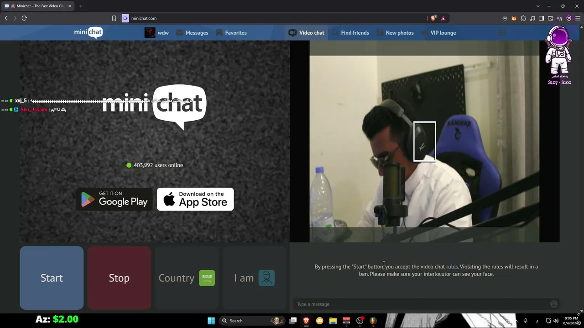This screenshot has width=584, height=328.
Task: Toggle the browser sidebar panel
Action: tap(541, 18)
